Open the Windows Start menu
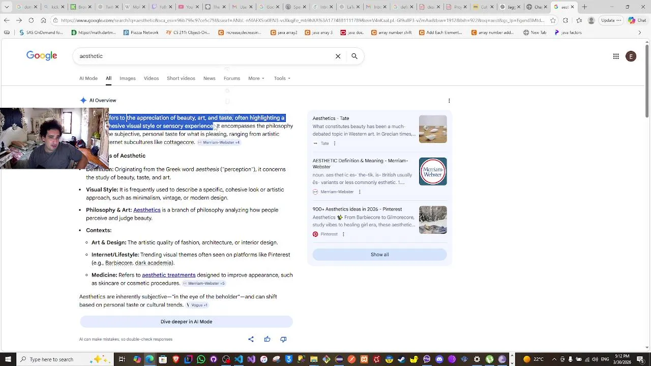 point(7,359)
